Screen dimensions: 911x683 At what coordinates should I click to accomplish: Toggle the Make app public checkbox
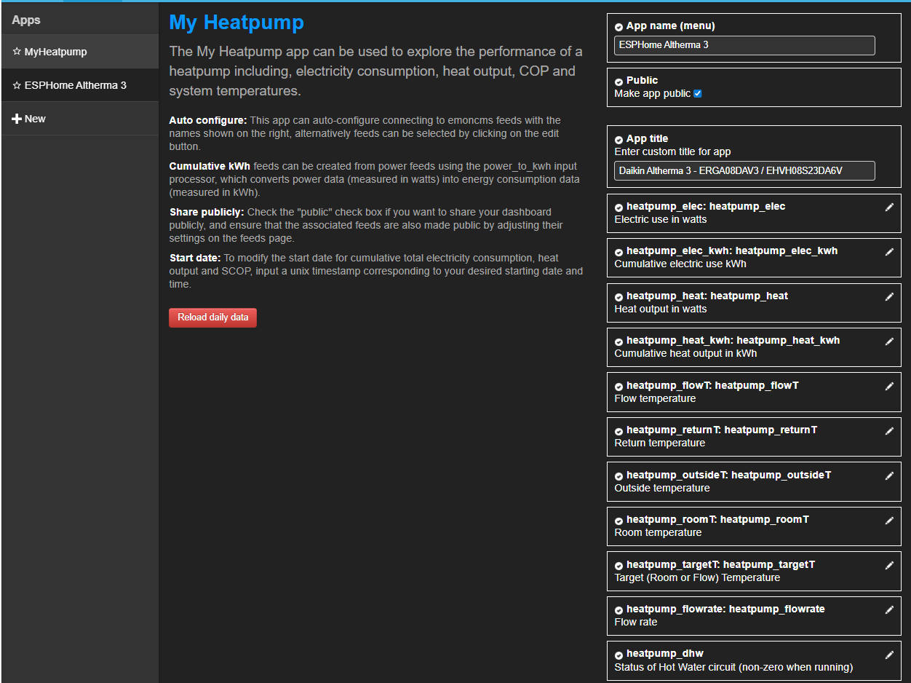pyautogui.click(x=698, y=94)
